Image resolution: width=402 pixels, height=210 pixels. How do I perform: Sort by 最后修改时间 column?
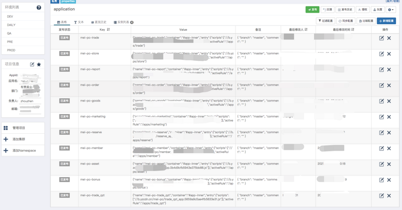click(x=353, y=30)
